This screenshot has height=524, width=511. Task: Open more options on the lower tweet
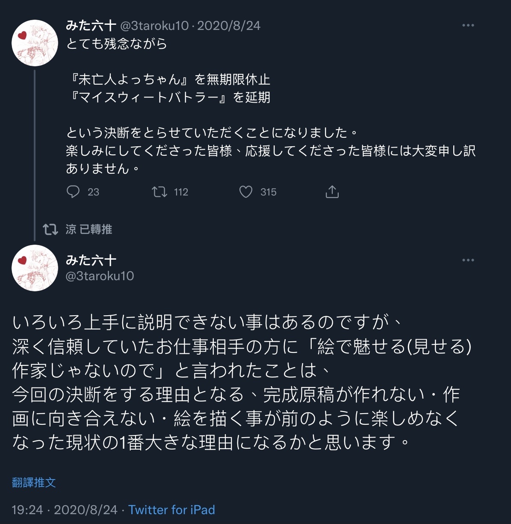[468, 260]
